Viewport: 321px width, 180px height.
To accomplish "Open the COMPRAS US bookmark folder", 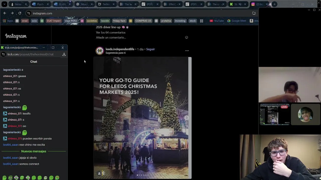I will click(x=143, y=21).
